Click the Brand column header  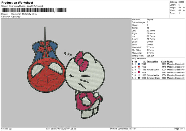click(x=171, y=61)
